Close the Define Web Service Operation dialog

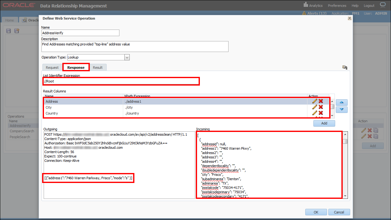[x=350, y=18]
